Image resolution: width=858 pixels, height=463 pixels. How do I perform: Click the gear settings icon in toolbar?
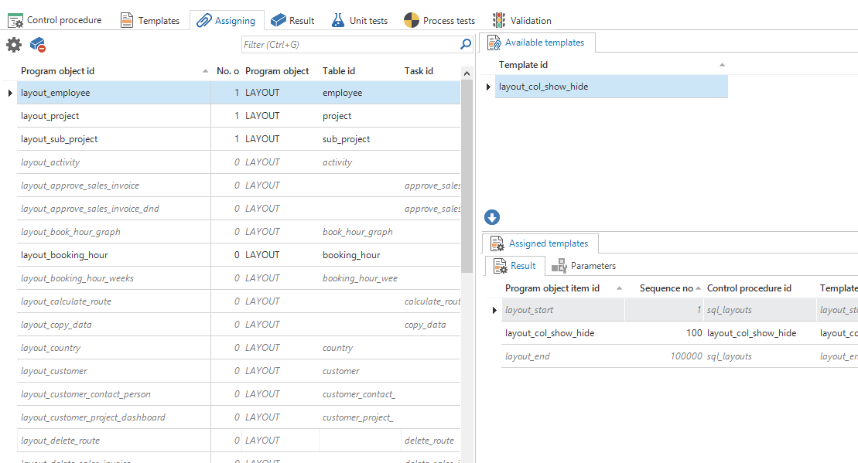14,45
